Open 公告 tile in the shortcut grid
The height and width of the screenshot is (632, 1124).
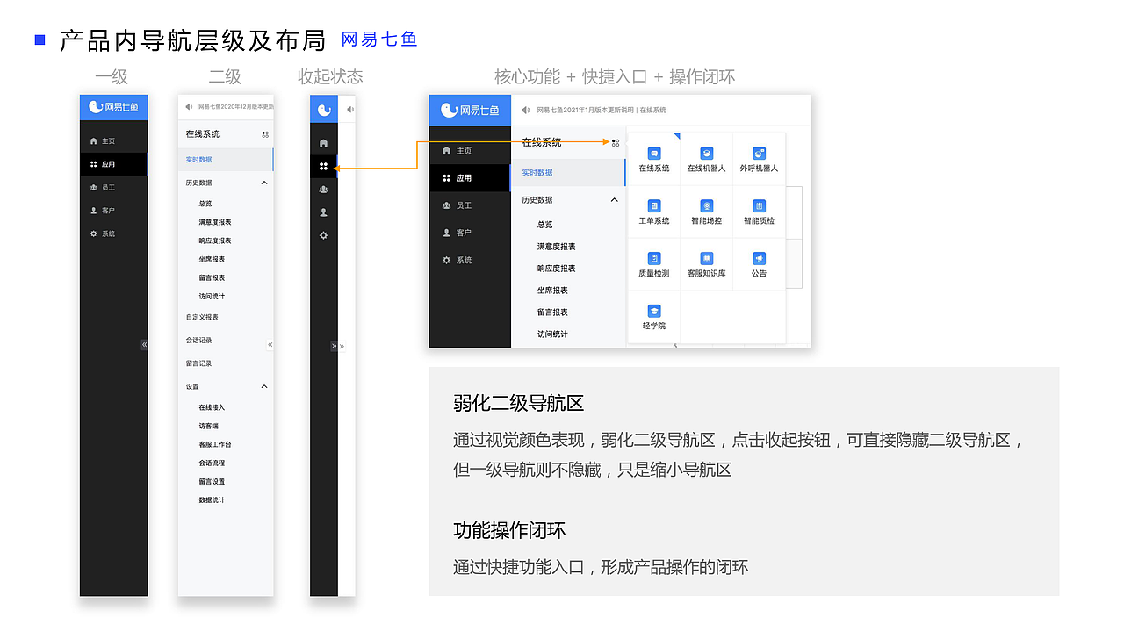coord(760,265)
